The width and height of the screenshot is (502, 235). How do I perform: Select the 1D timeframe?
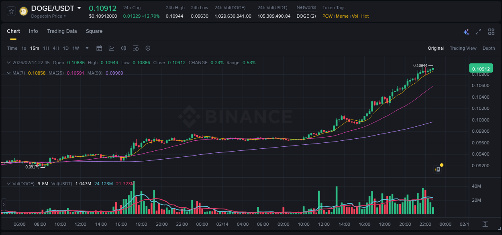(65, 48)
